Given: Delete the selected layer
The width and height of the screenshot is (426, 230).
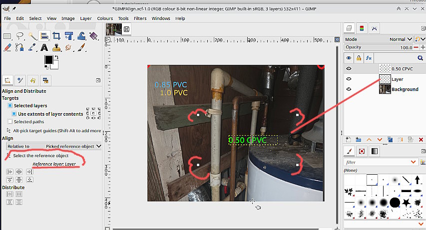Looking at the screenshot, I should (x=421, y=140).
